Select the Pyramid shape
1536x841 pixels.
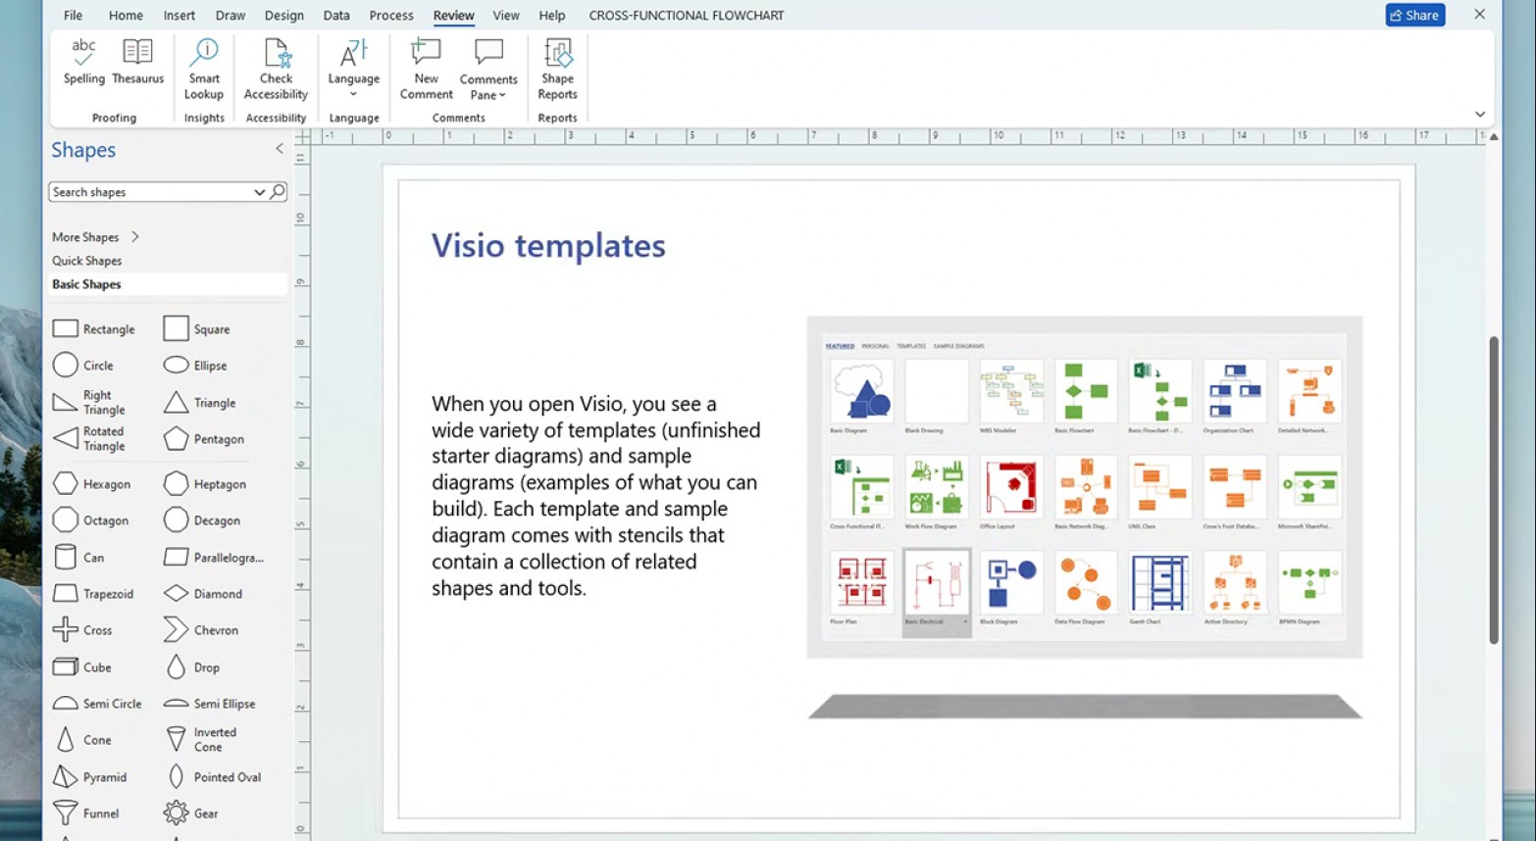tap(90, 777)
